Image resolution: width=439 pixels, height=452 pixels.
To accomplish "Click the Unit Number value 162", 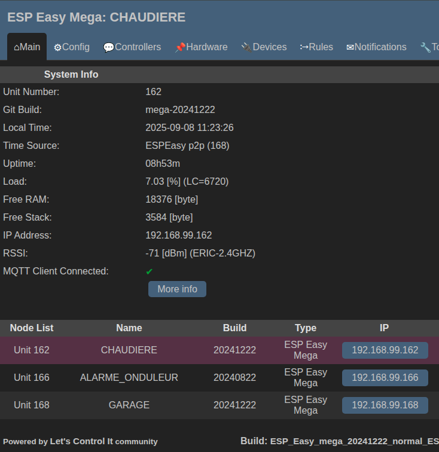I will pyautogui.click(x=154, y=92).
